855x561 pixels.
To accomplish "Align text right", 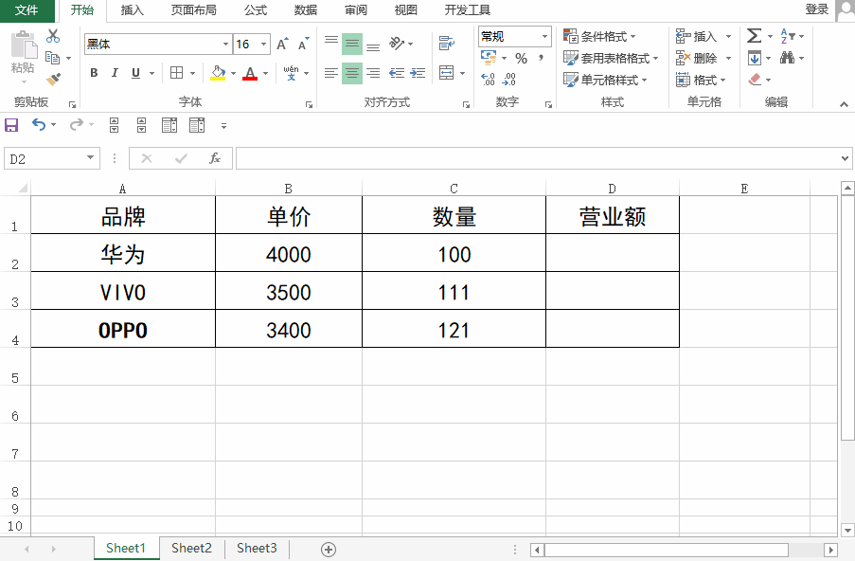I will pyautogui.click(x=373, y=73).
